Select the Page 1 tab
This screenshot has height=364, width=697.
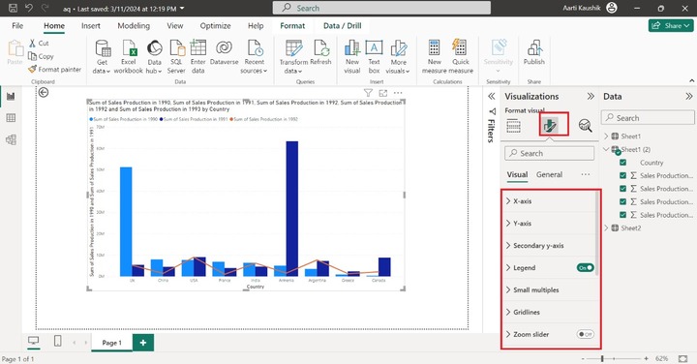(111, 343)
